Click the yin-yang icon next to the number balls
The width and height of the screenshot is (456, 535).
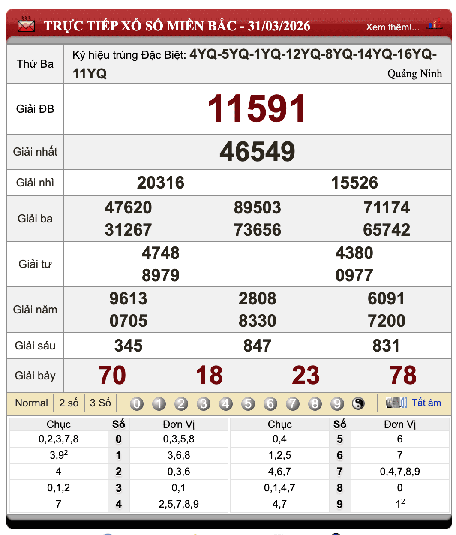(x=358, y=403)
